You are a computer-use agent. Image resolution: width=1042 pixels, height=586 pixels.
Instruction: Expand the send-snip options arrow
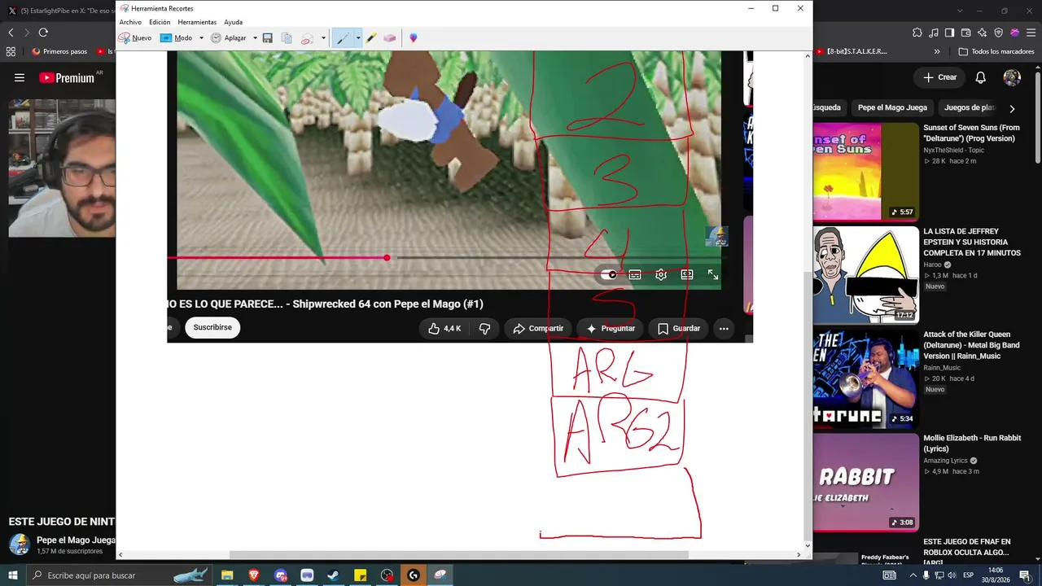pyautogui.click(x=323, y=38)
